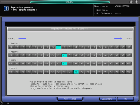140x105 pixels.
Task: Click the Chiaro label
Action: 12,38
